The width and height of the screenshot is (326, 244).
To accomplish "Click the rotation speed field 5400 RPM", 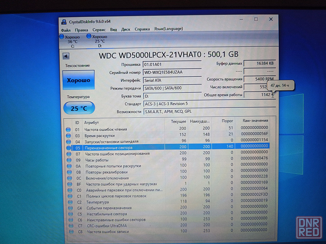I will (x=260, y=79).
